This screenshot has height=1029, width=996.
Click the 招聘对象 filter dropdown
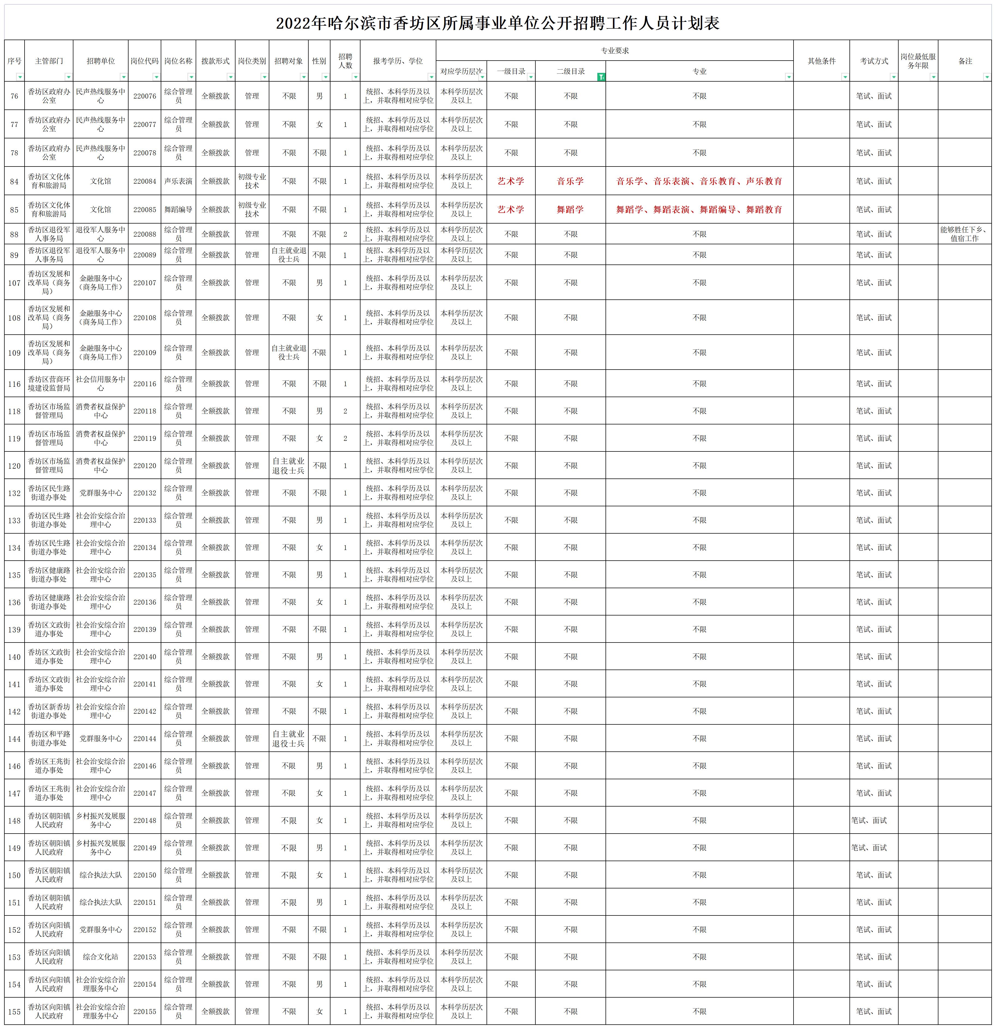(303, 77)
